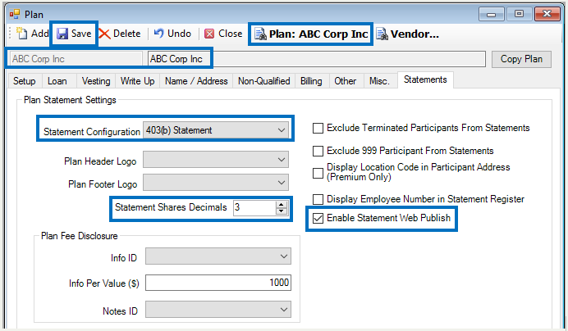Viewport: 568px width, 331px height.
Task: Click the Add new plan icon
Action: coord(21,34)
